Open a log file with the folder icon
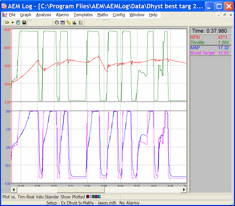This screenshot has height=206, width=235. [7, 23]
